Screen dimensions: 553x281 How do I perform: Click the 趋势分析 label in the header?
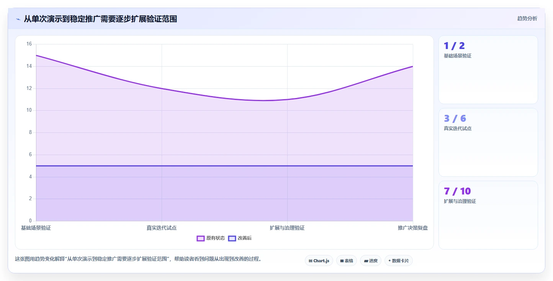[527, 18]
